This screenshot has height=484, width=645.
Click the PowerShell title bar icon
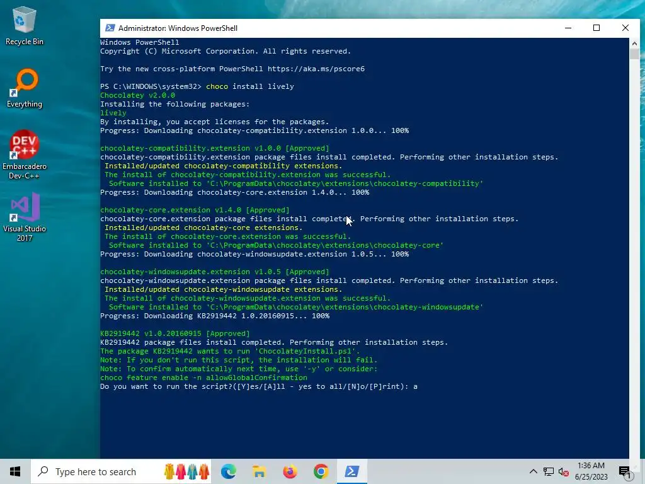(x=110, y=28)
